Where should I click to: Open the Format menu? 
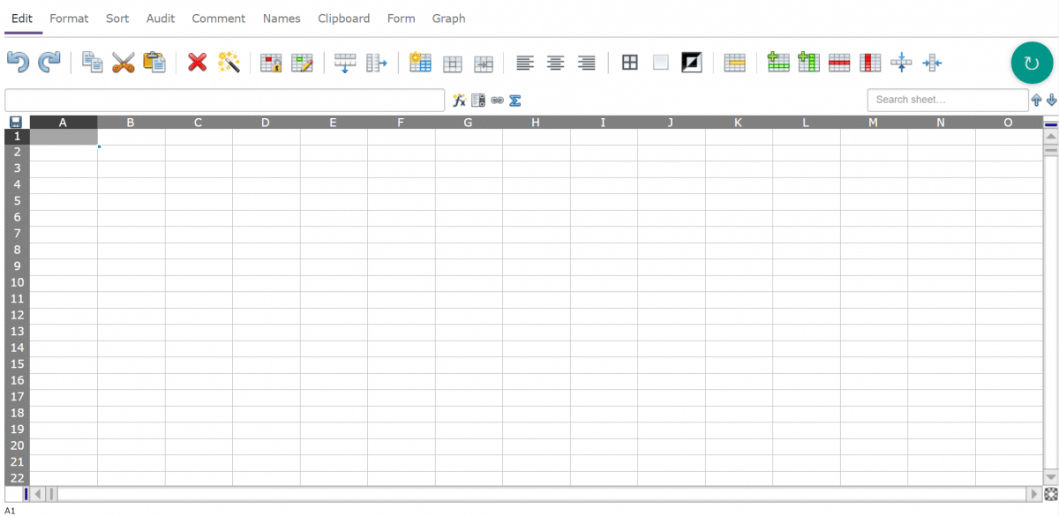(x=68, y=18)
